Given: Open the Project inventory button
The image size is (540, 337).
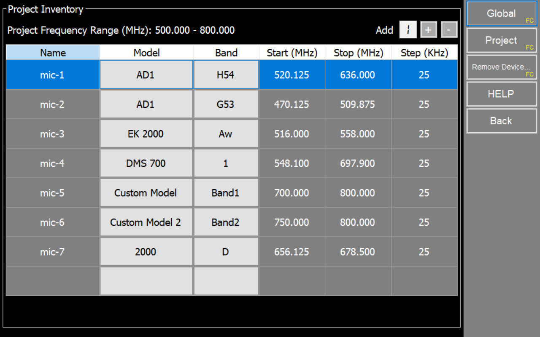Looking at the screenshot, I should (502, 40).
